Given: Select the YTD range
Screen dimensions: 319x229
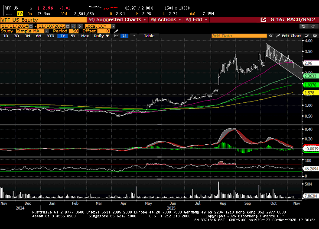Looking at the screenshot, I should click(x=50, y=36).
